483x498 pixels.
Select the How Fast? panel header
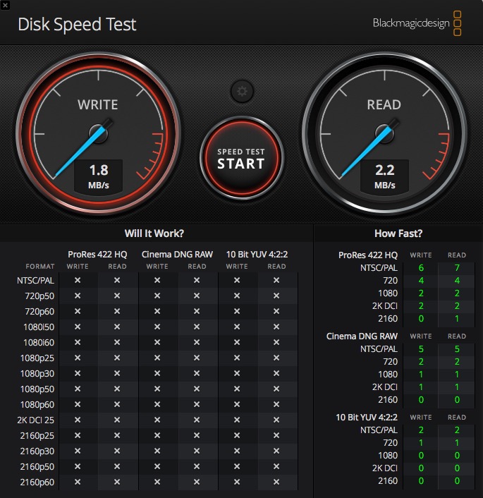pos(398,234)
